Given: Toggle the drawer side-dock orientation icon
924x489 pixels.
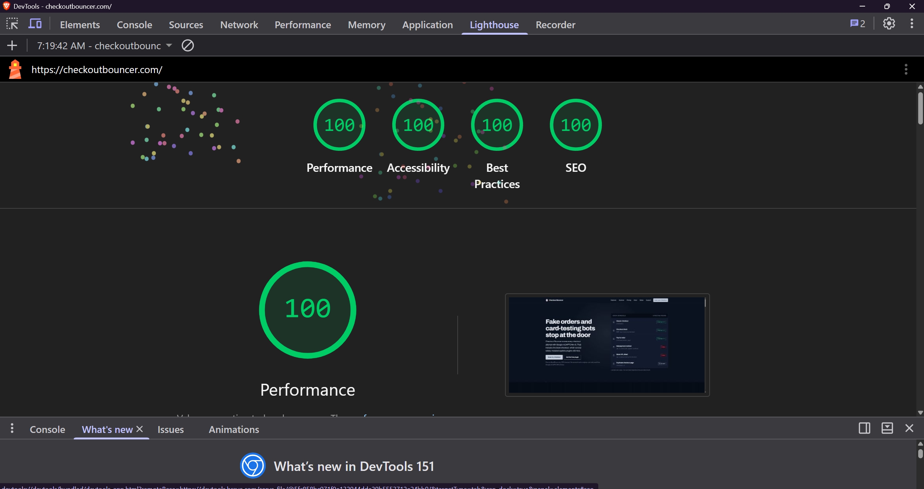Looking at the screenshot, I should tap(864, 428).
